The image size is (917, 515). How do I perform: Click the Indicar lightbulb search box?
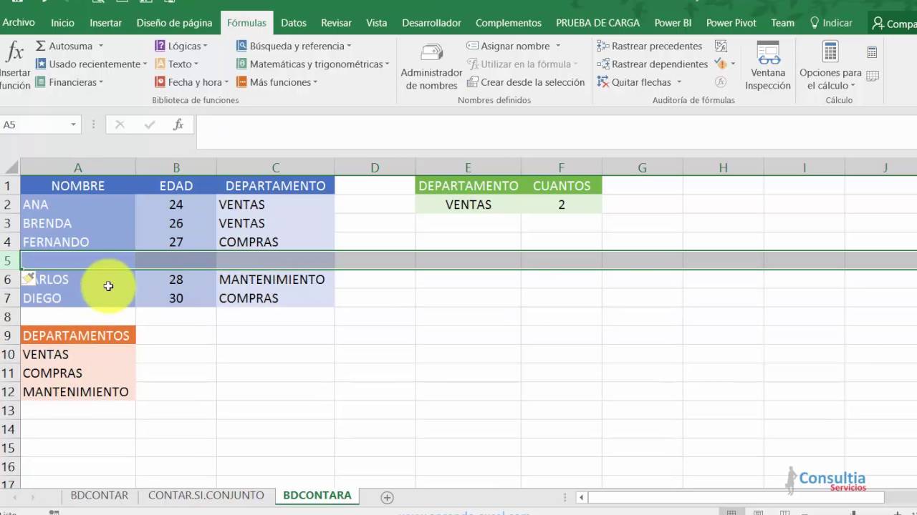[x=831, y=23]
